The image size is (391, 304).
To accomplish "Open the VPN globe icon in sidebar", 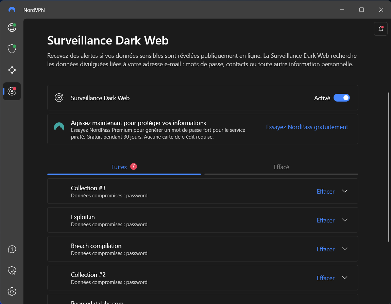I will [12, 28].
